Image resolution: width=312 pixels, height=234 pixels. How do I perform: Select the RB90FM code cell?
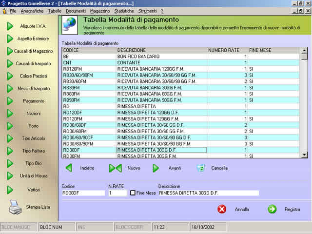(89, 100)
